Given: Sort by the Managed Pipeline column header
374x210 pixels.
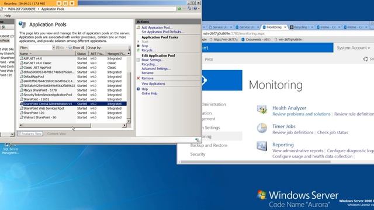Looking at the screenshot, I should click(116, 54).
